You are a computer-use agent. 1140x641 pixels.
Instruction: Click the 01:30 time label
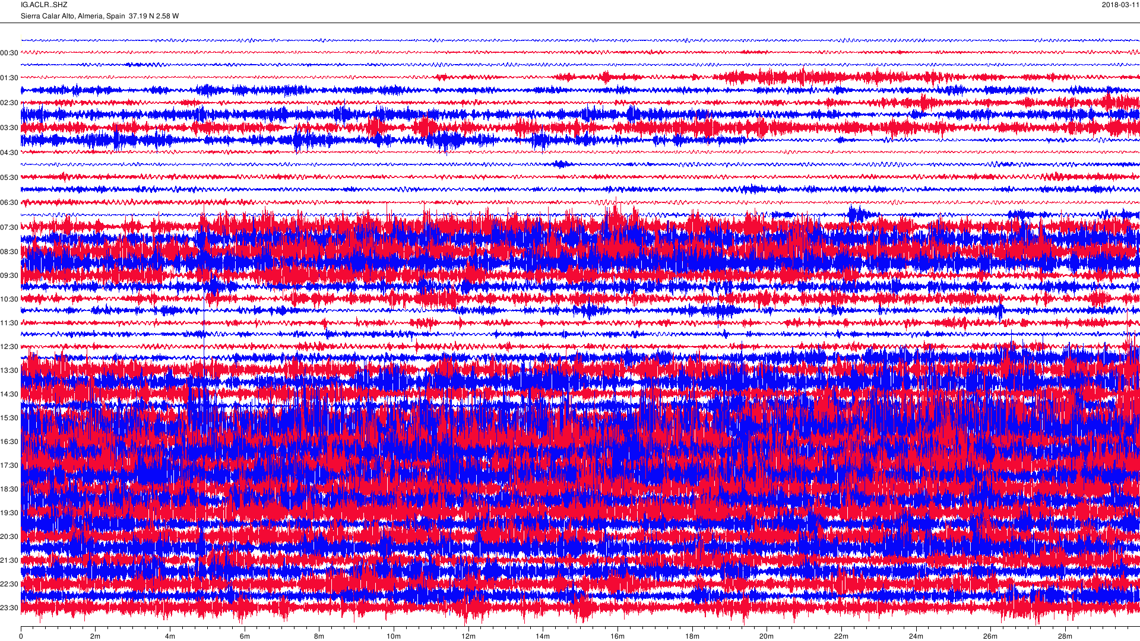(x=9, y=78)
